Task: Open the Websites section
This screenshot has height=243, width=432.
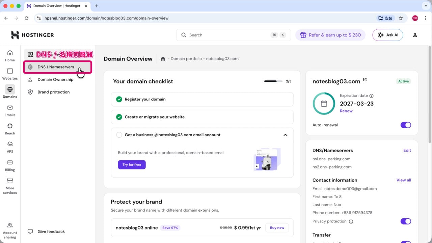Action: tap(10, 74)
